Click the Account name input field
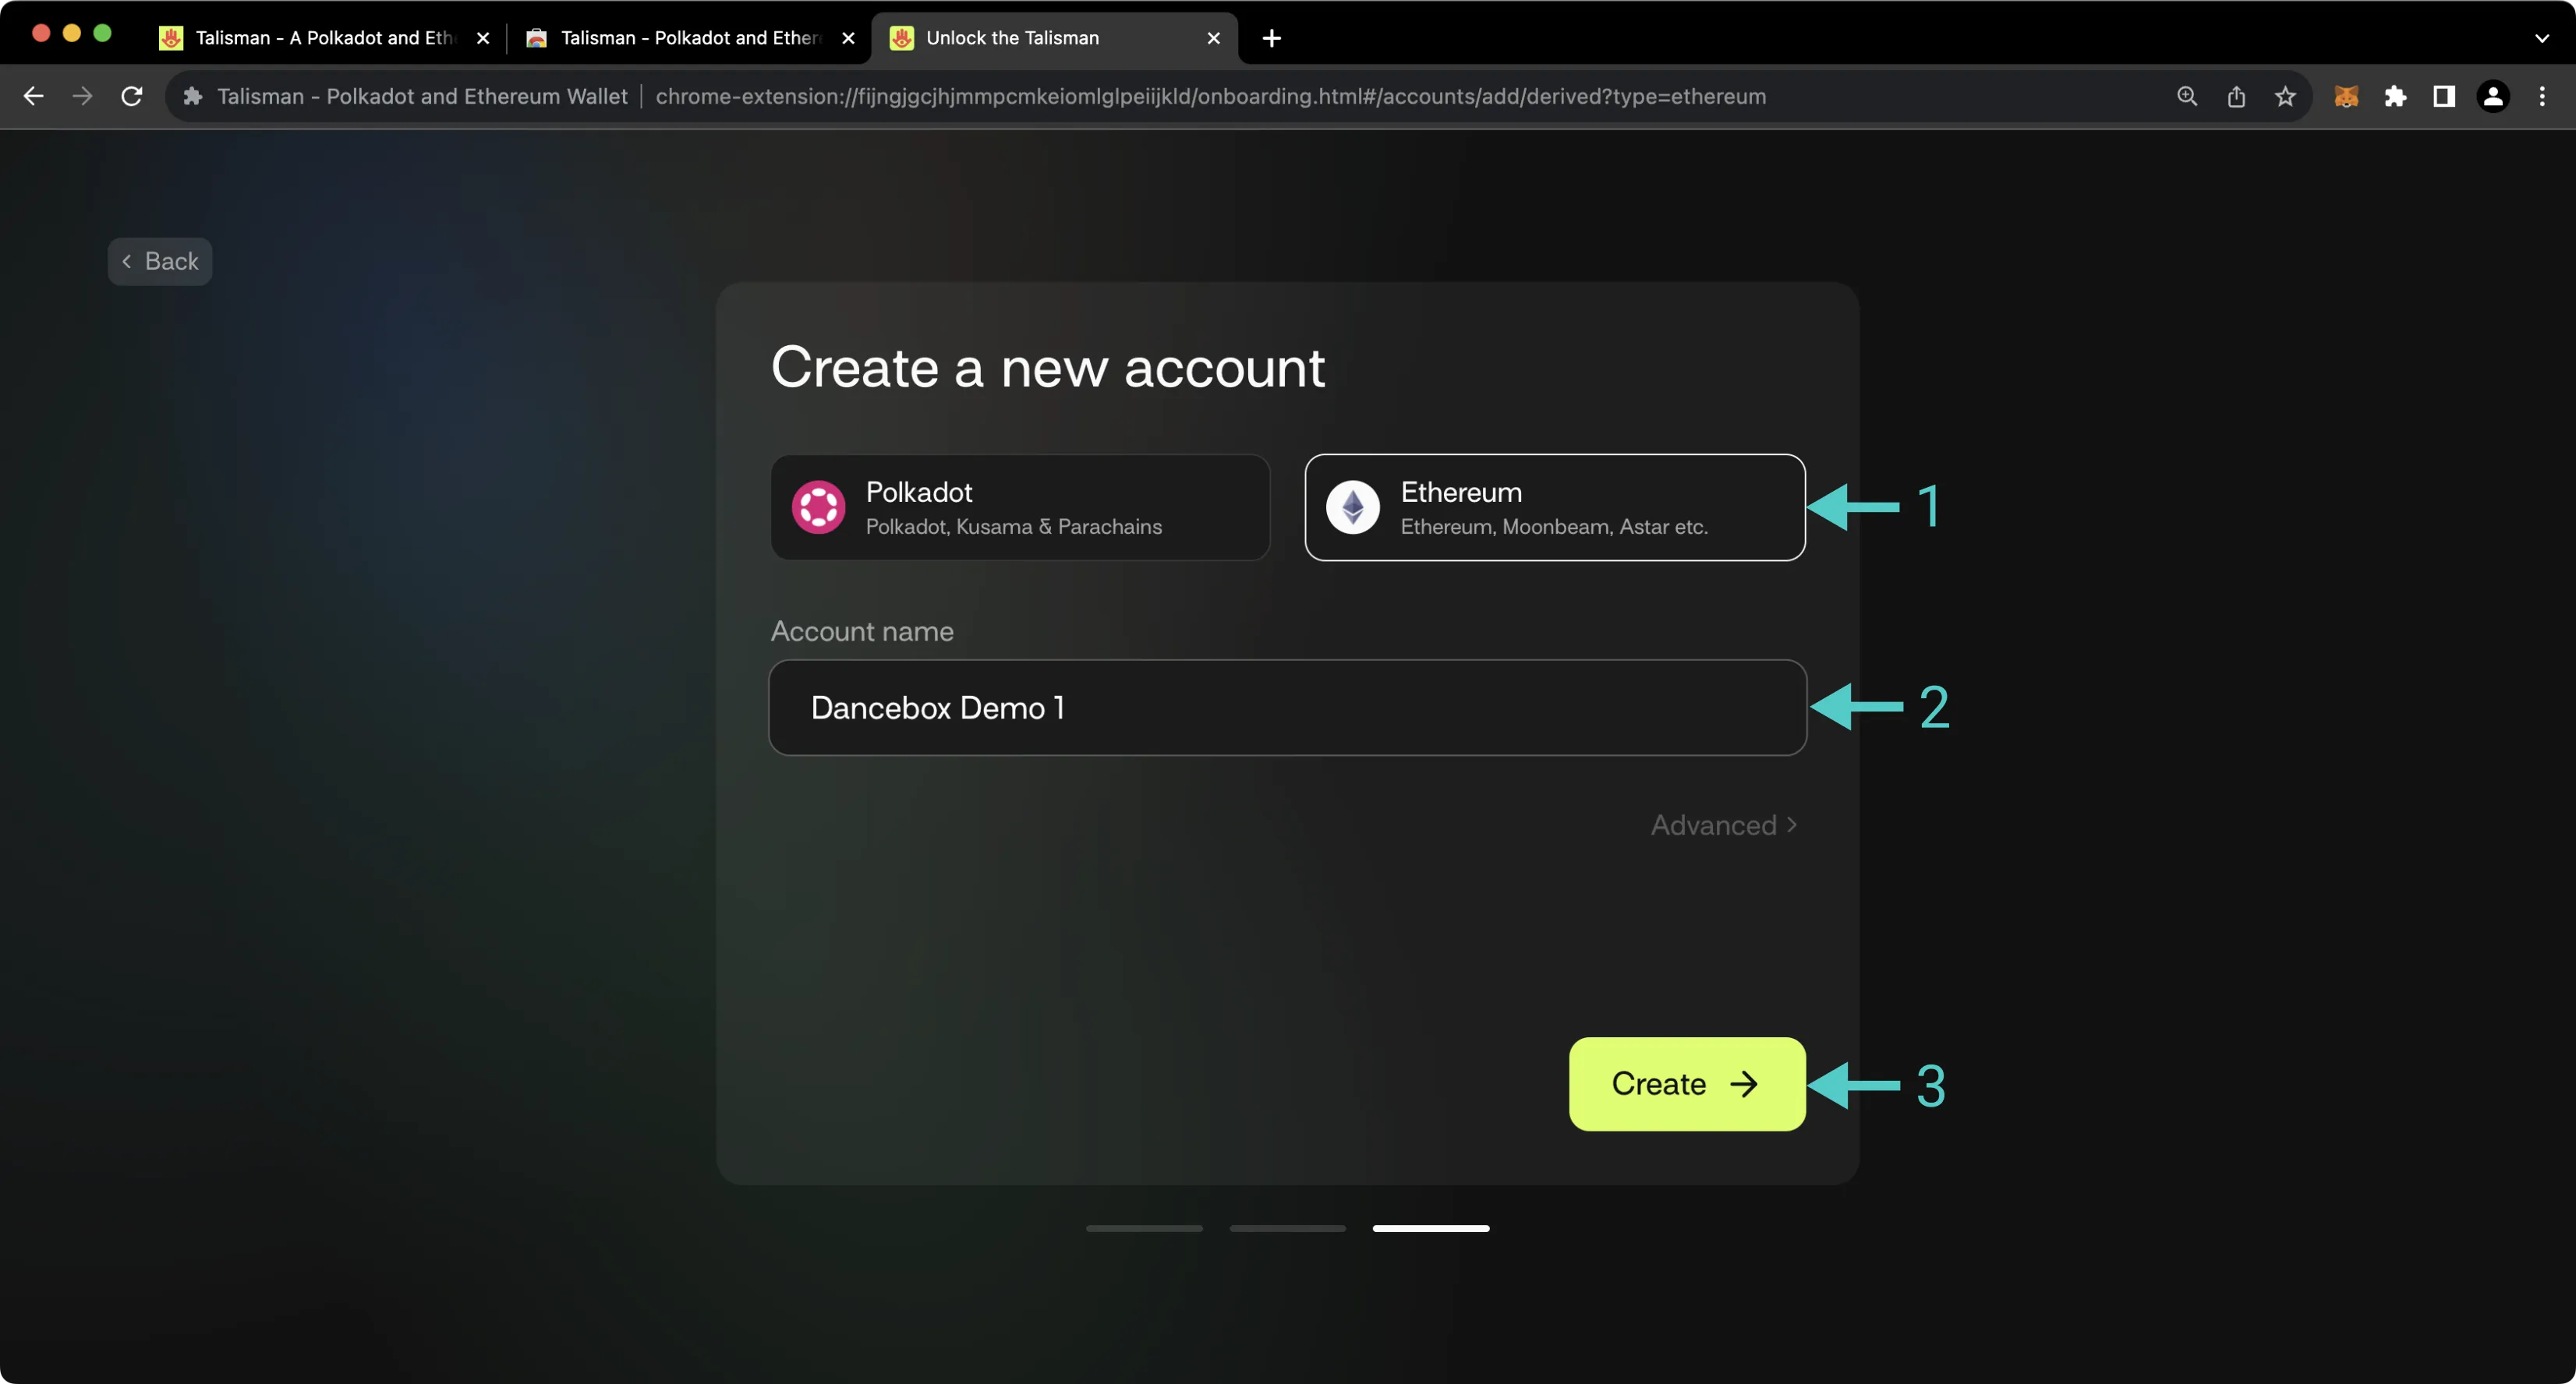This screenshot has height=1384, width=2576. pos(1287,708)
